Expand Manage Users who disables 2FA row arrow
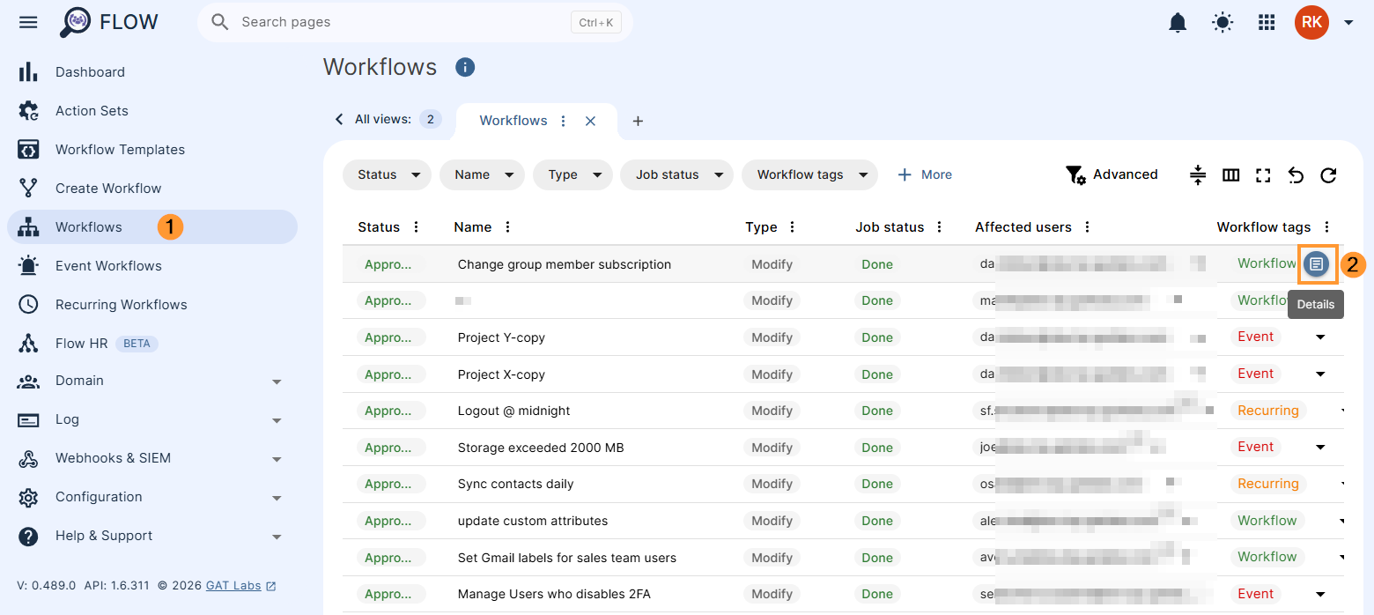The height and width of the screenshot is (615, 1374). [1320, 594]
